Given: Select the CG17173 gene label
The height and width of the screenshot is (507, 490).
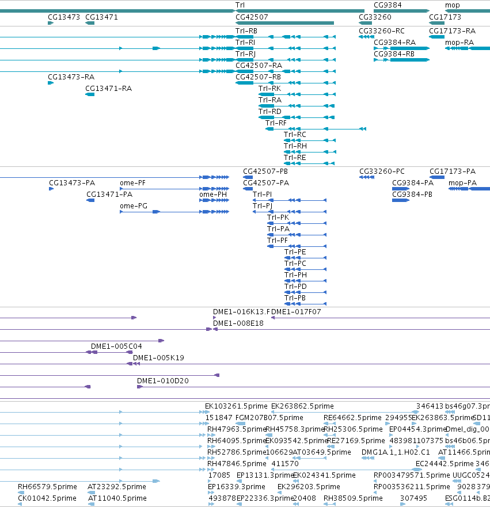Looking at the screenshot, I should pos(445,17).
